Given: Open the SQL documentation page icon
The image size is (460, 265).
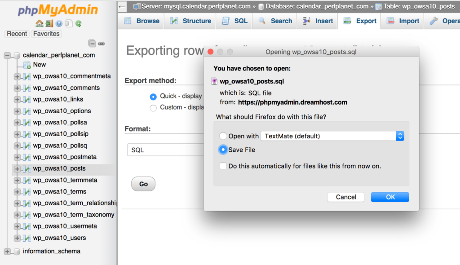Looking at the screenshot, I should pos(69,23).
